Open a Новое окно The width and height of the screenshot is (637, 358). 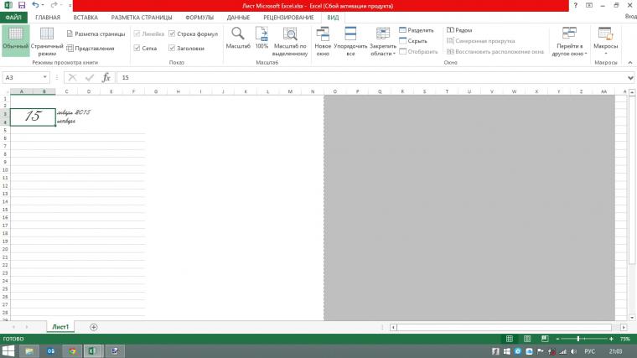tap(323, 39)
